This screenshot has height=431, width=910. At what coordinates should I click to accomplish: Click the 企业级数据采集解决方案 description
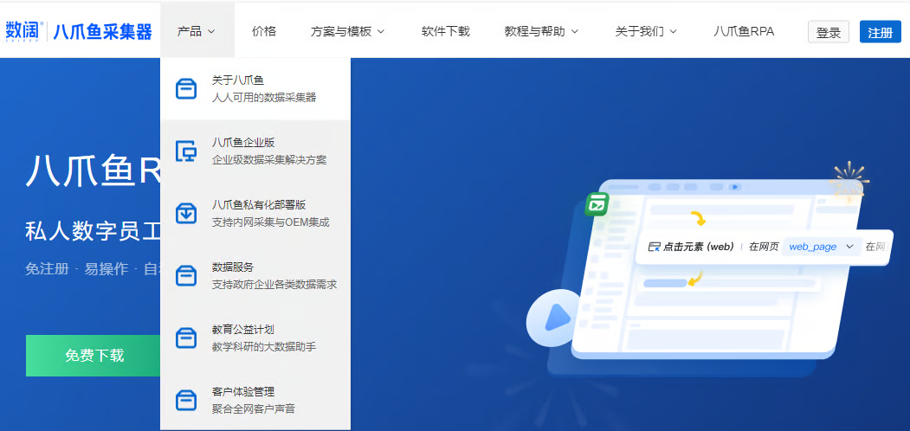tap(269, 159)
